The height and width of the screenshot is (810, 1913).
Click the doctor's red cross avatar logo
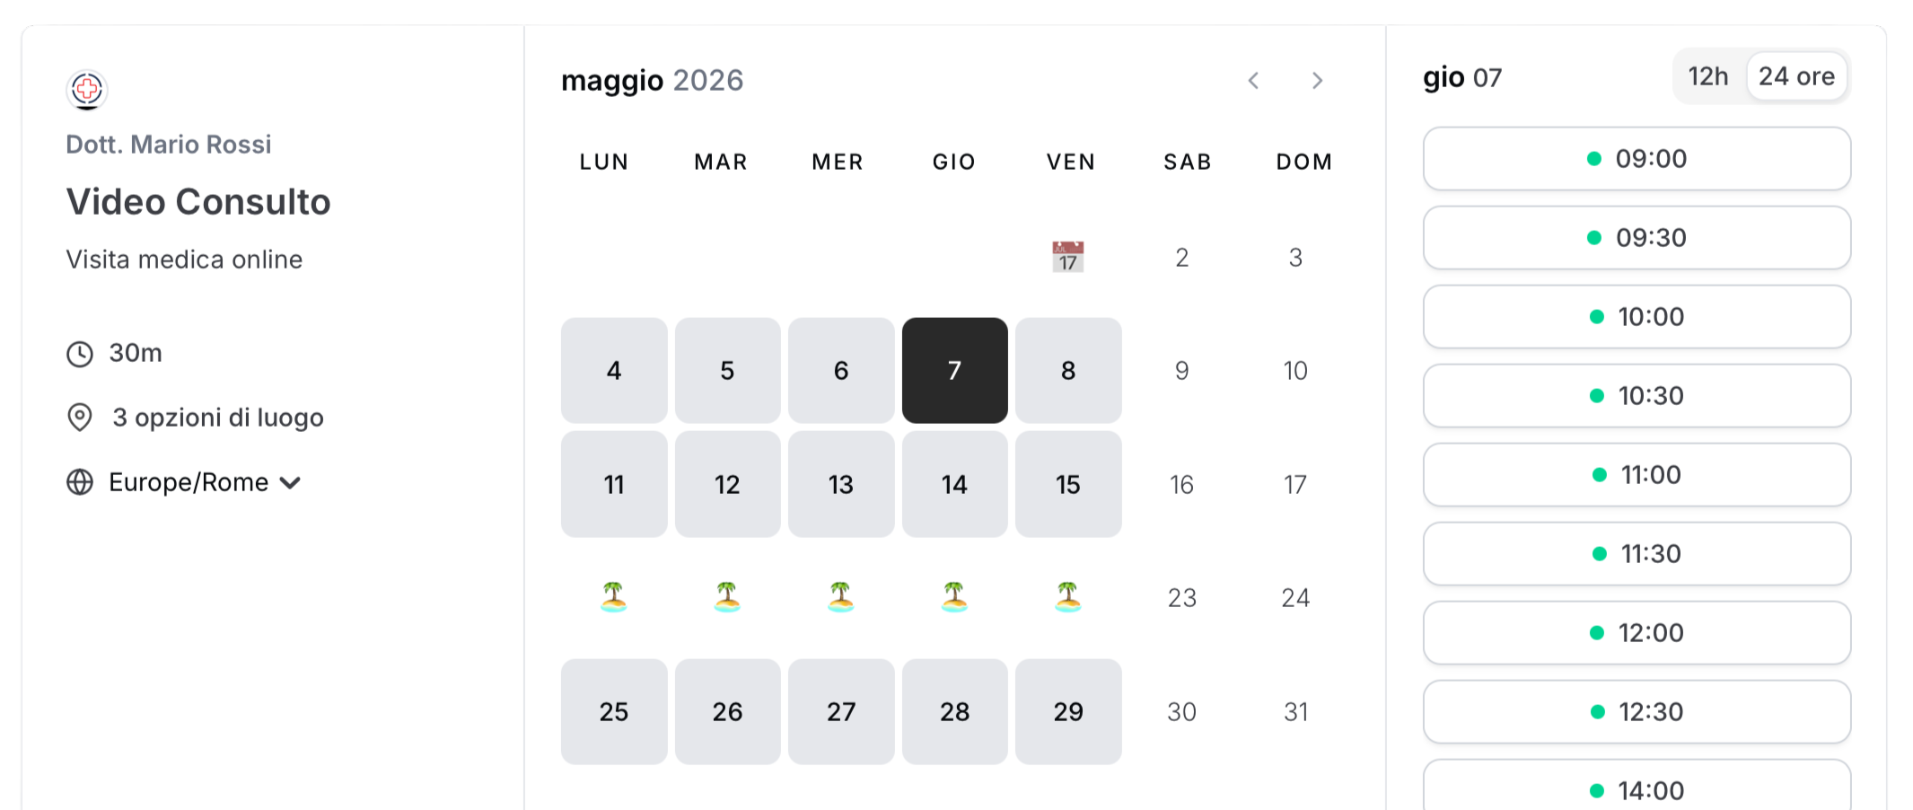87,90
